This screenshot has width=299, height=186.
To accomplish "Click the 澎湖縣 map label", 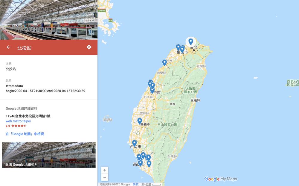I will tap(108, 120).
